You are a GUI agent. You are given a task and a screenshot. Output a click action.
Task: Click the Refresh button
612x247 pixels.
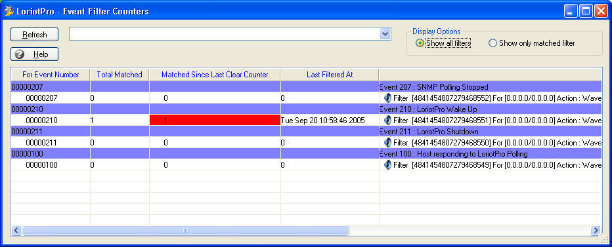click(34, 35)
